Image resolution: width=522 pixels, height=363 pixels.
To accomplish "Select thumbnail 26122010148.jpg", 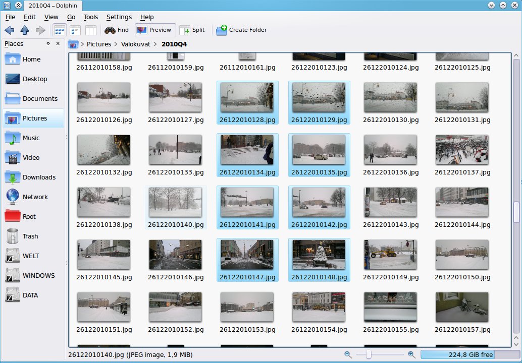I will tap(319, 255).
